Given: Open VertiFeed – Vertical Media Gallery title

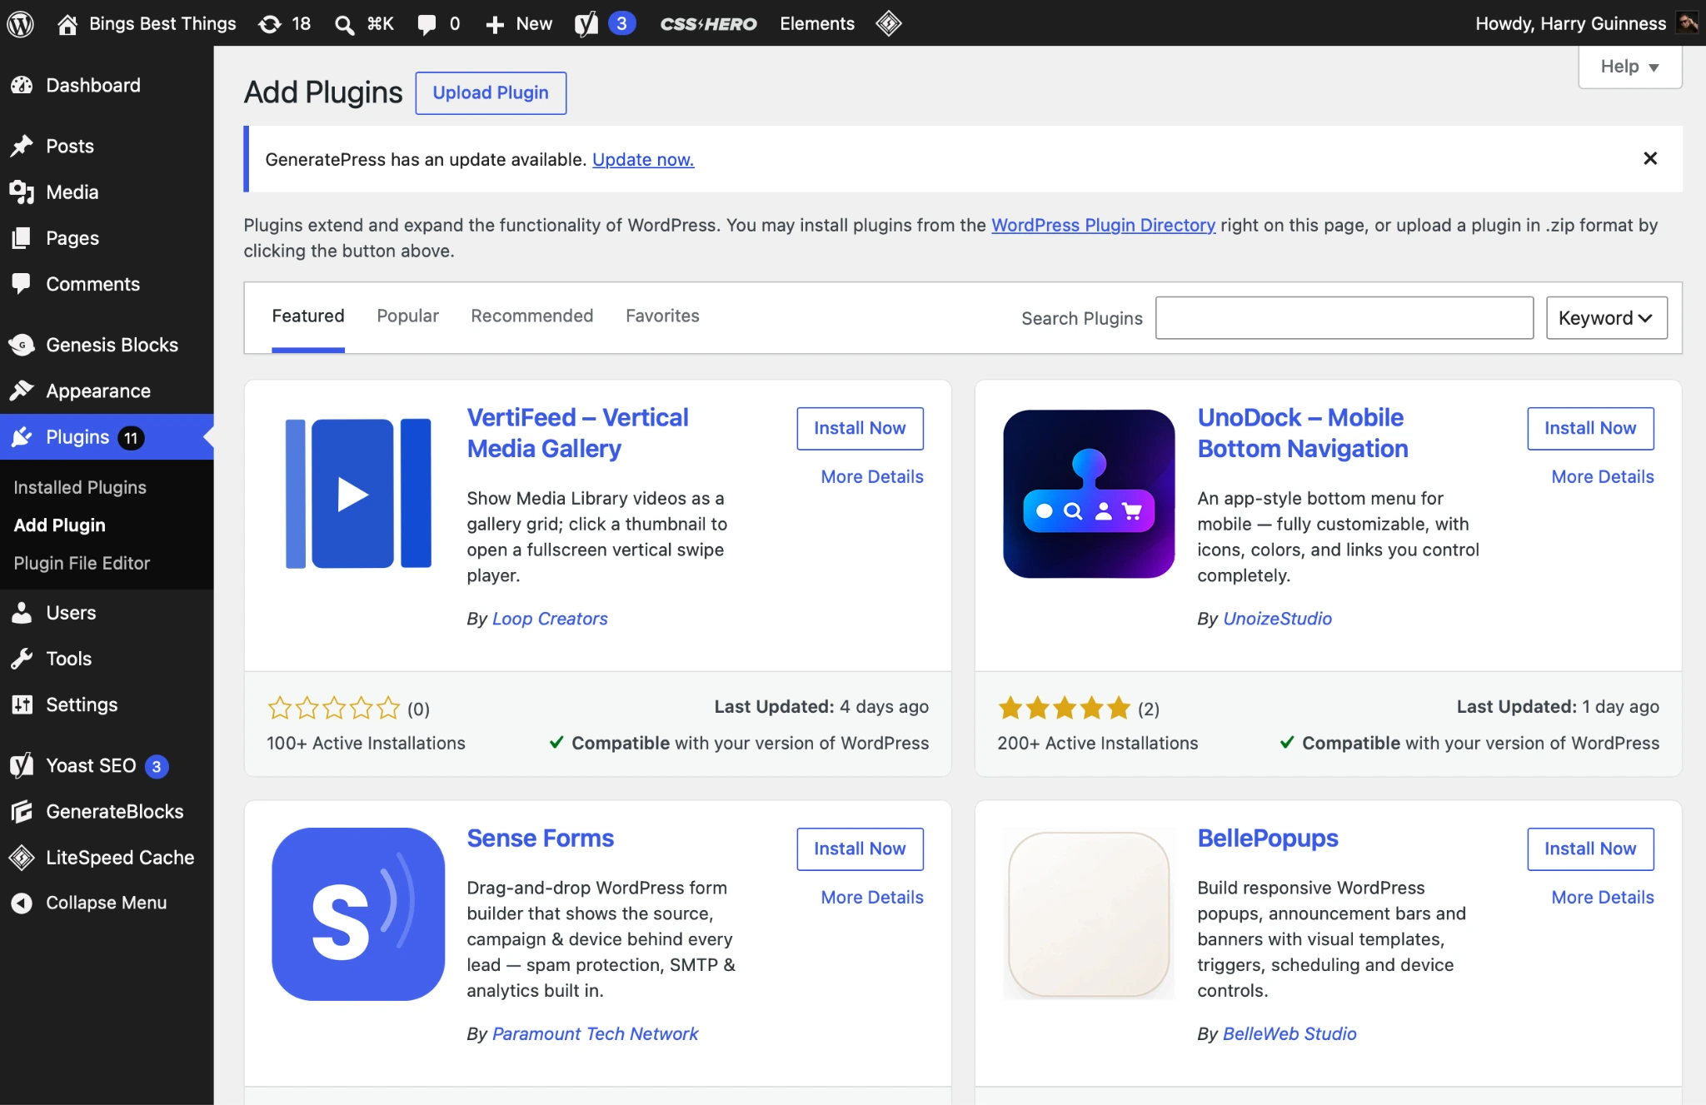Looking at the screenshot, I should (577, 433).
